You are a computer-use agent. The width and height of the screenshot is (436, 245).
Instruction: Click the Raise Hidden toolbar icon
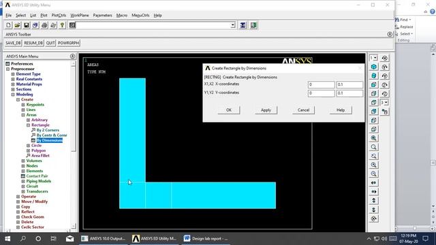coord(243,25)
